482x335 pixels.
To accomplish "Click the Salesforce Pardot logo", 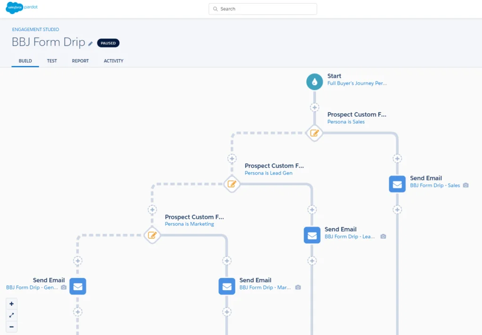I will (22, 8).
